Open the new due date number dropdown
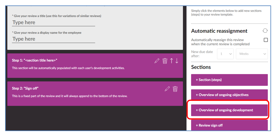This screenshot has height=135, width=275. [x=225, y=54]
